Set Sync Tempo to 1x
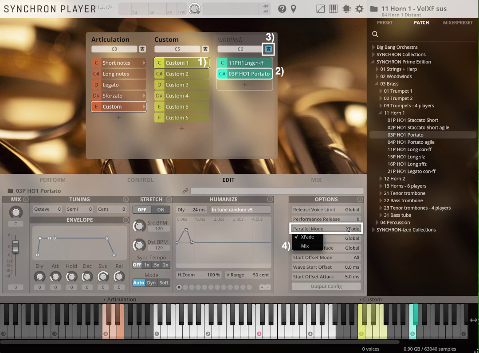Image resolution: width=479 pixels, height=353 pixels. pos(147,265)
